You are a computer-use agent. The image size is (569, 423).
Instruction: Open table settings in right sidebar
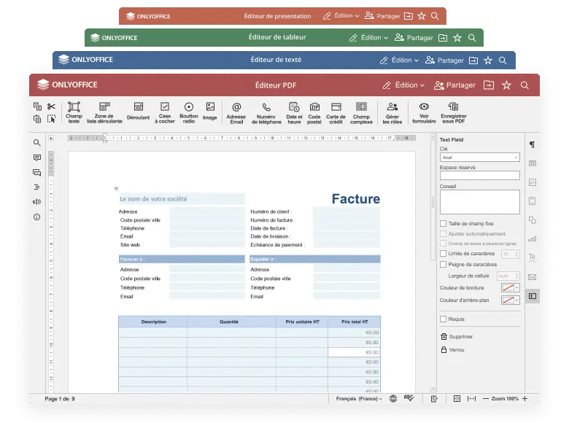pyautogui.click(x=533, y=163)
